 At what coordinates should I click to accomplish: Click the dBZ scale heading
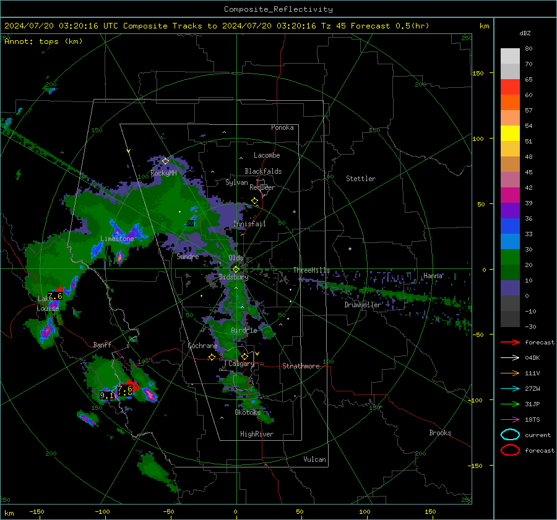pos(525,33)
